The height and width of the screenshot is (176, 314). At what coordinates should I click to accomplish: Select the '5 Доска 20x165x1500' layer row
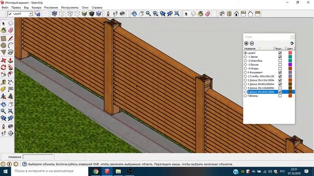[269, 92]
